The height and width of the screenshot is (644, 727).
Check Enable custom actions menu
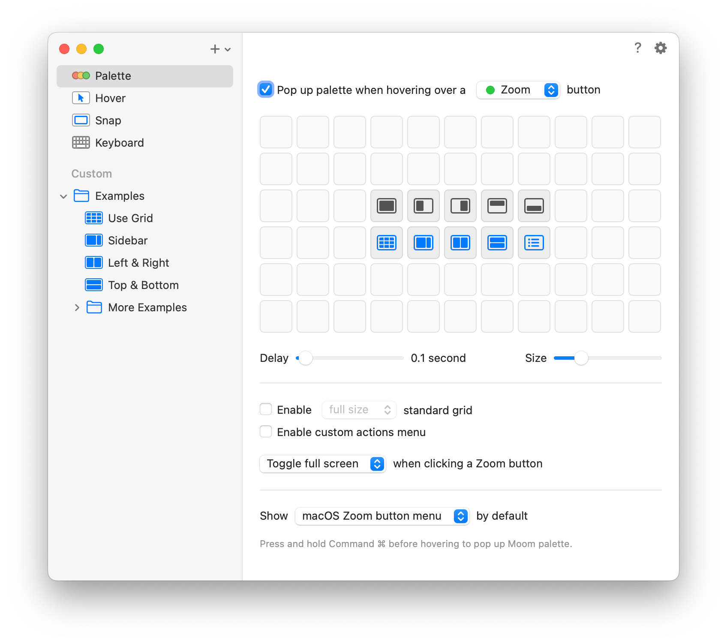pos(266,432)
